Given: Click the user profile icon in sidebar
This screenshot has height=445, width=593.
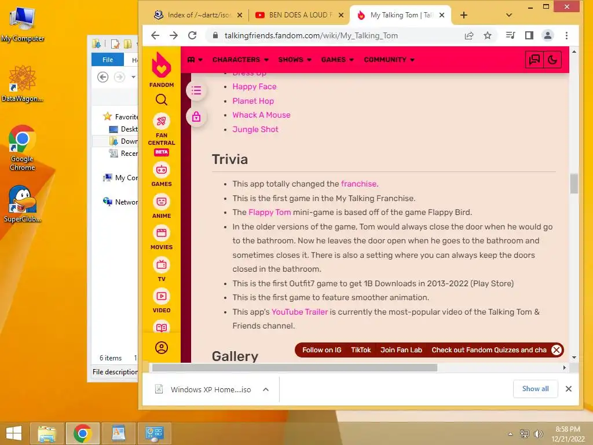Looking at the screenshot, I should point(162,348).
